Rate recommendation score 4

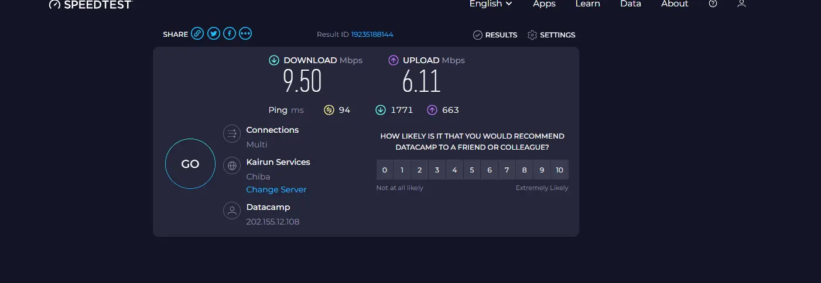(x=454, y=170)
